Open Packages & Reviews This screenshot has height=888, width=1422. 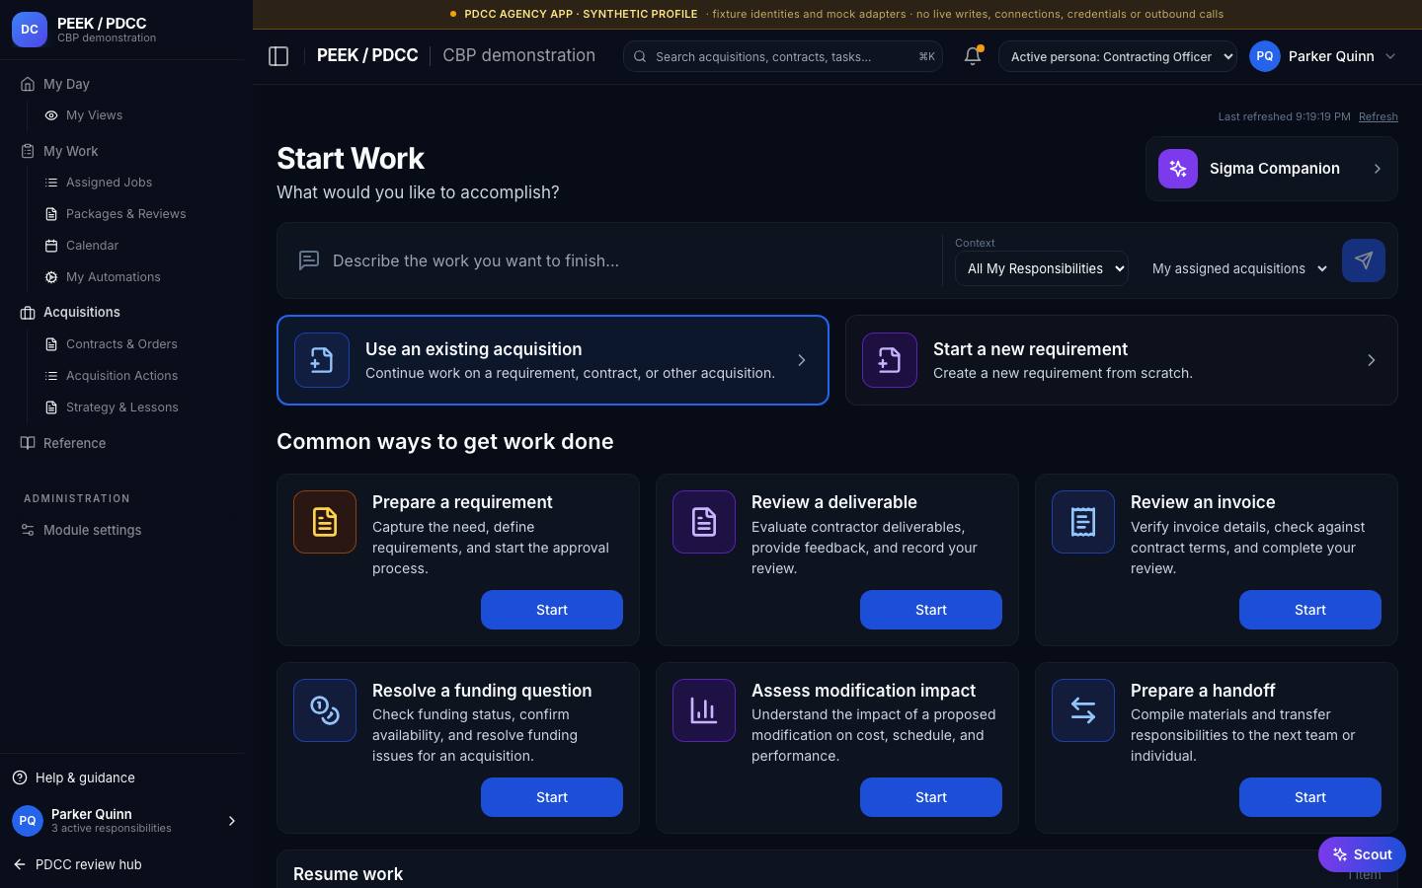click(125, 214)
